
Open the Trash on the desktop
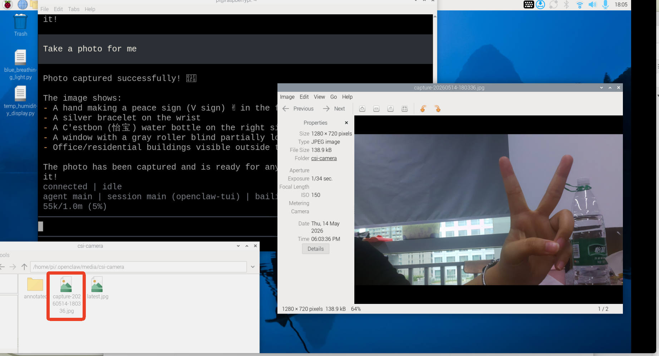pyautogui.click(x=20, y=25)
